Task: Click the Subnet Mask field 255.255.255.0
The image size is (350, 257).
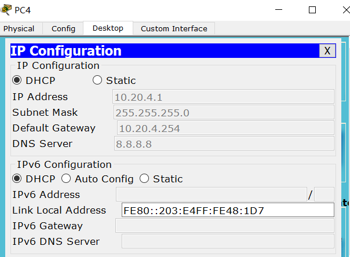Action: pyautogui.click(x=224, y=112)
